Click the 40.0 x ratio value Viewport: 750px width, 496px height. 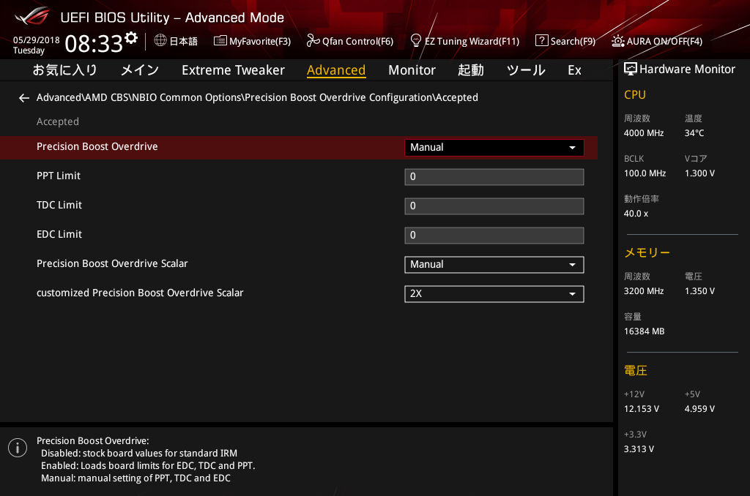coord(636,214)
